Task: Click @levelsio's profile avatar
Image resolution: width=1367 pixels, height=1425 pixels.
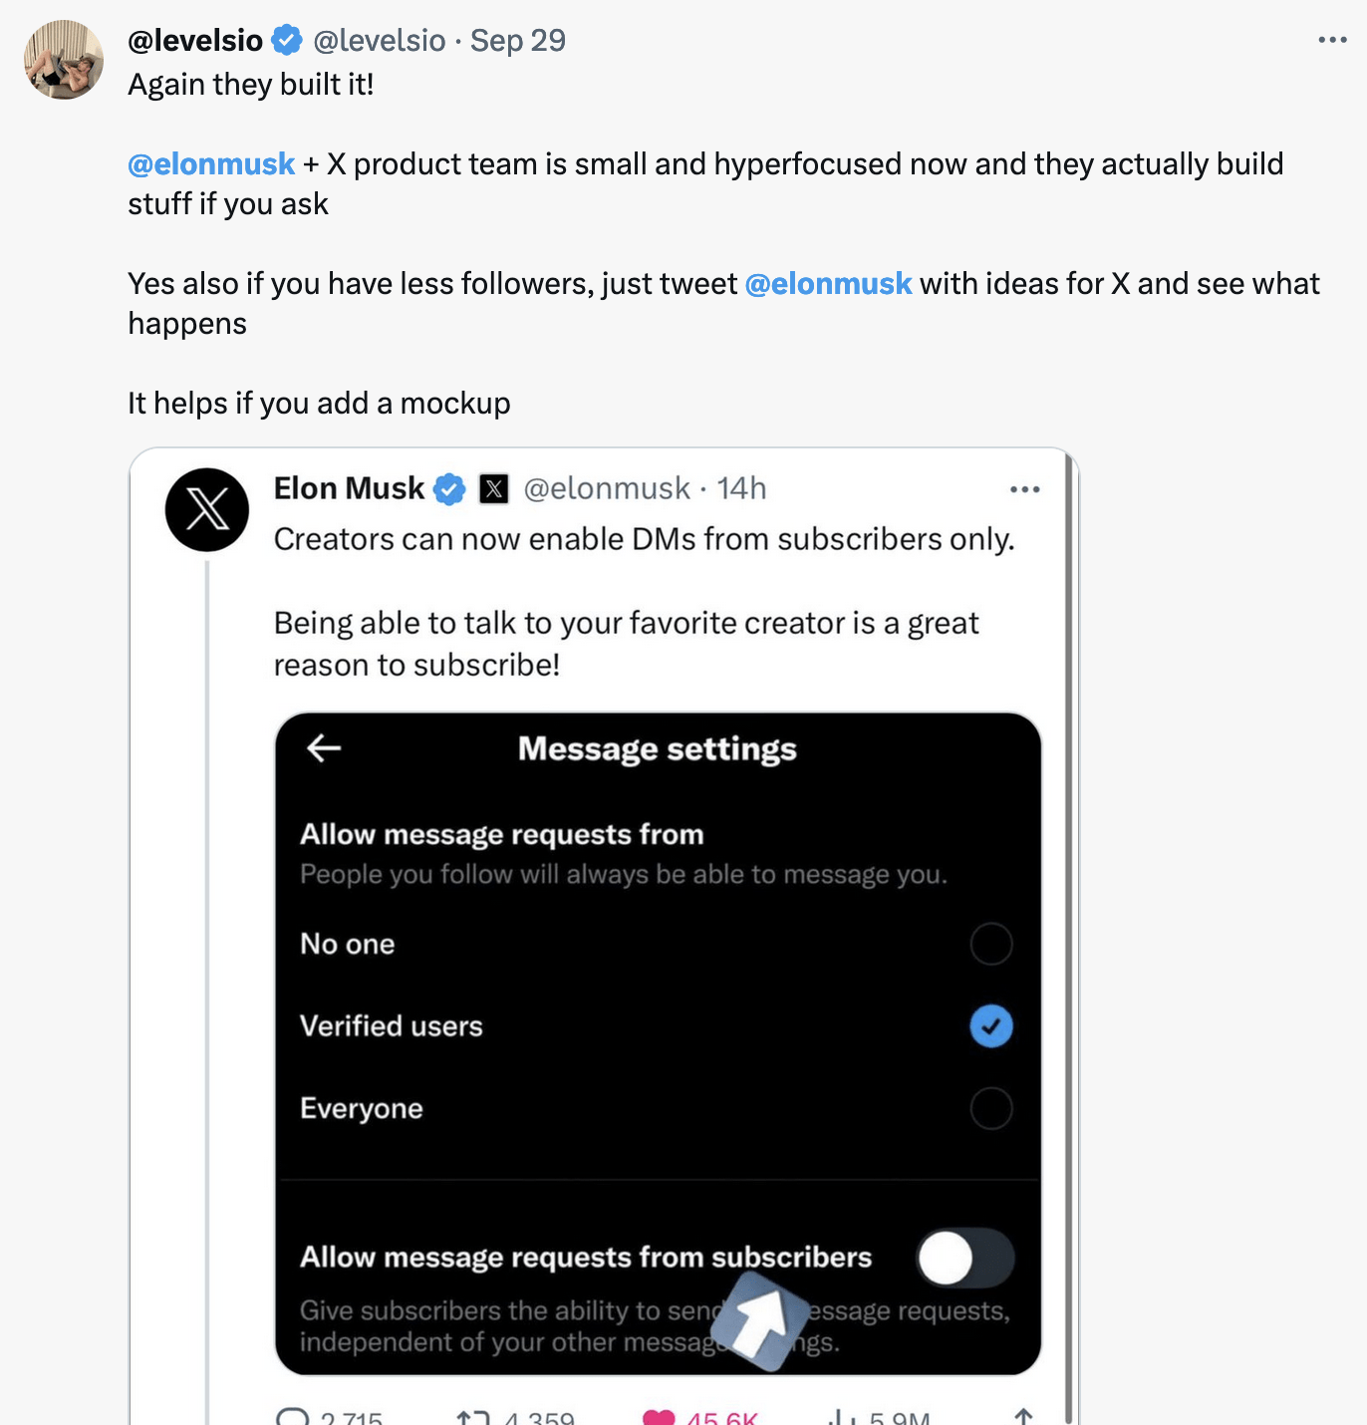Action: click(x=63, y=60)
